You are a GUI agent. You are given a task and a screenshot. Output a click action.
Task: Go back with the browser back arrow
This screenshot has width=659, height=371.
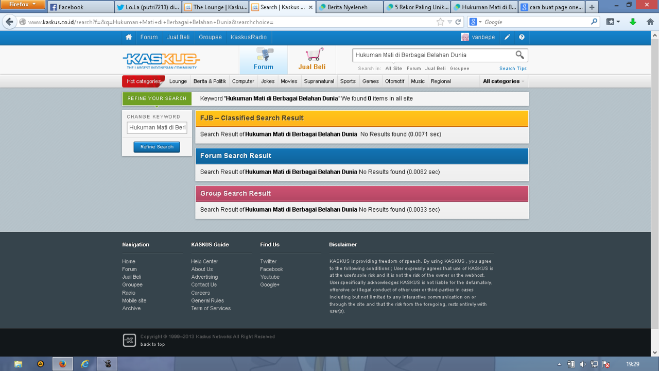click(x=9, y=22)
